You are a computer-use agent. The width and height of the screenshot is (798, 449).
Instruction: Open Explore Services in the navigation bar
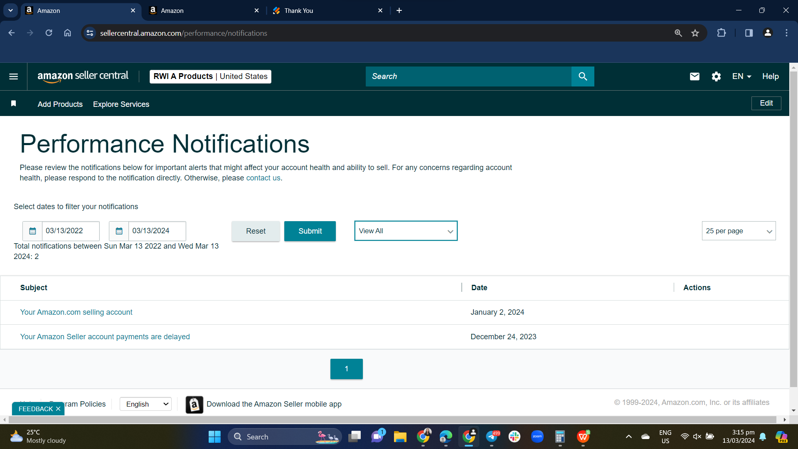[121, 104]
